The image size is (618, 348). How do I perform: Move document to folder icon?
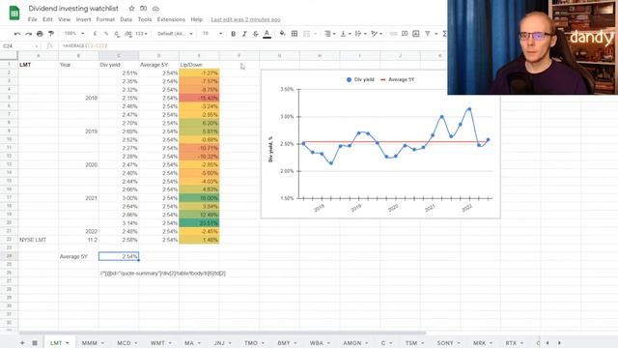(x=144, y=9)
